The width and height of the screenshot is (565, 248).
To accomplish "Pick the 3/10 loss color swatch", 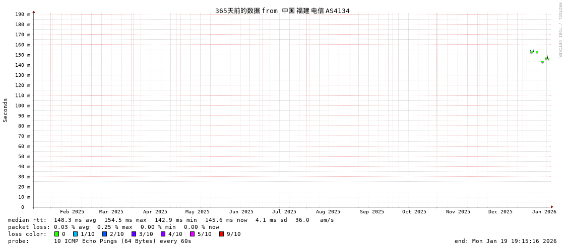I will [x=134, y=234].
